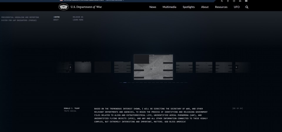The height and width of the screenshot is (132, 282).
Task: Open the RELEASE 01 link
Action: pos(78,17)
